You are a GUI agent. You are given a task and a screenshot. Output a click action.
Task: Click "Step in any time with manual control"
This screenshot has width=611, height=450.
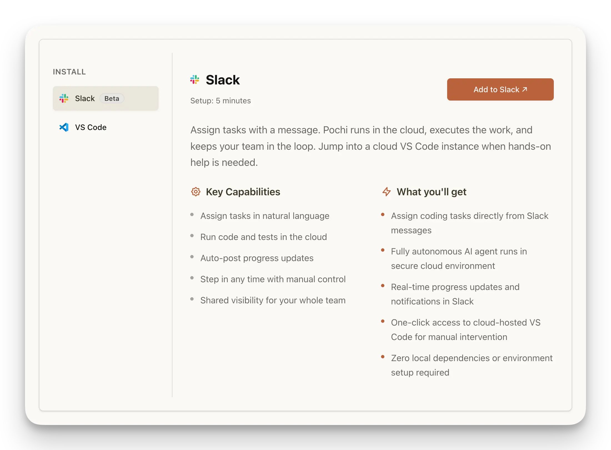point(273,279)
